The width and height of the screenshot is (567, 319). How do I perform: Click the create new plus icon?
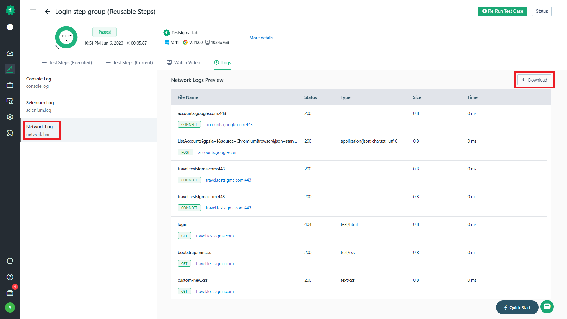click(10, 27)
